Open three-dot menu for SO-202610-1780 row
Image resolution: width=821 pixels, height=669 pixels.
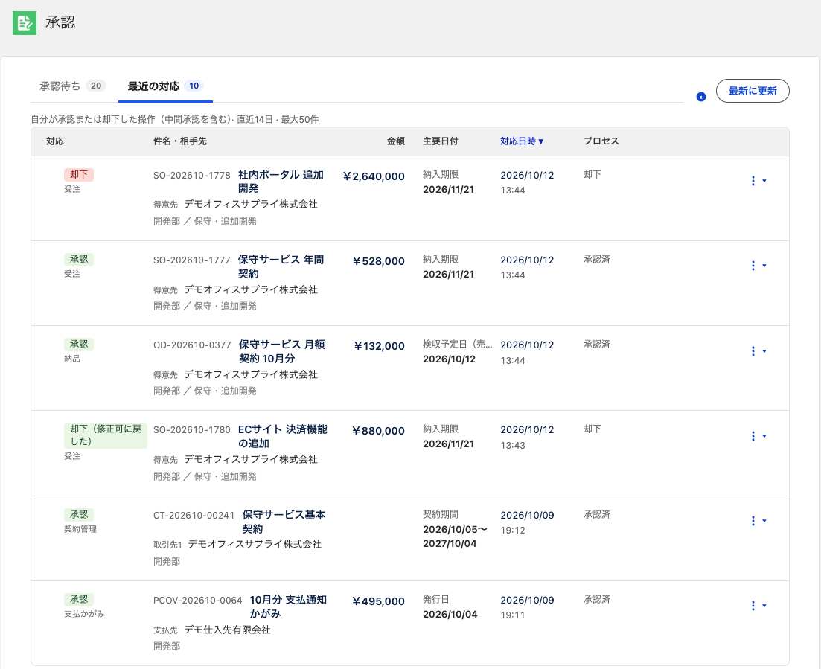point(753,435)
